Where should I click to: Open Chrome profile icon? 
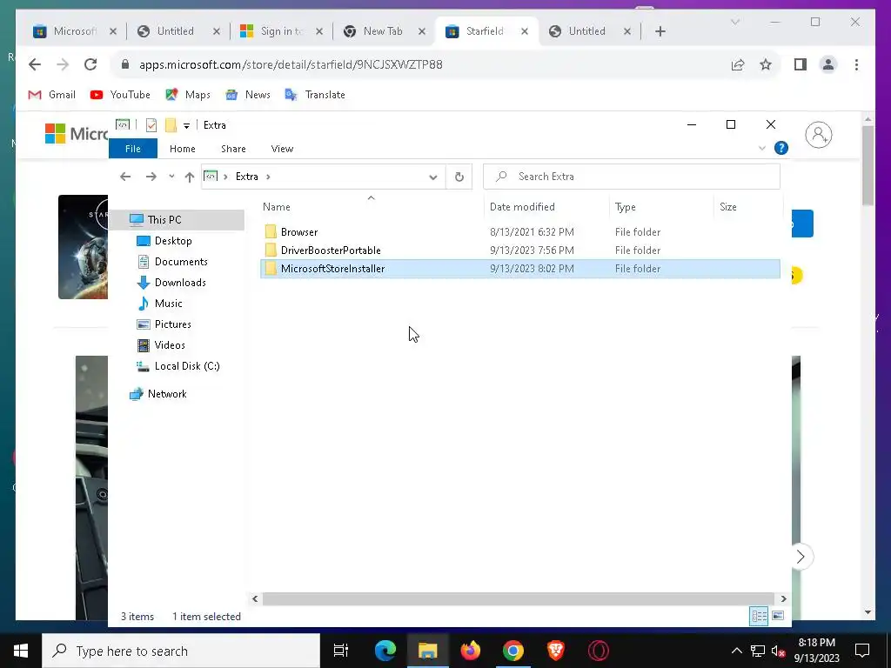tap(828, 64)
